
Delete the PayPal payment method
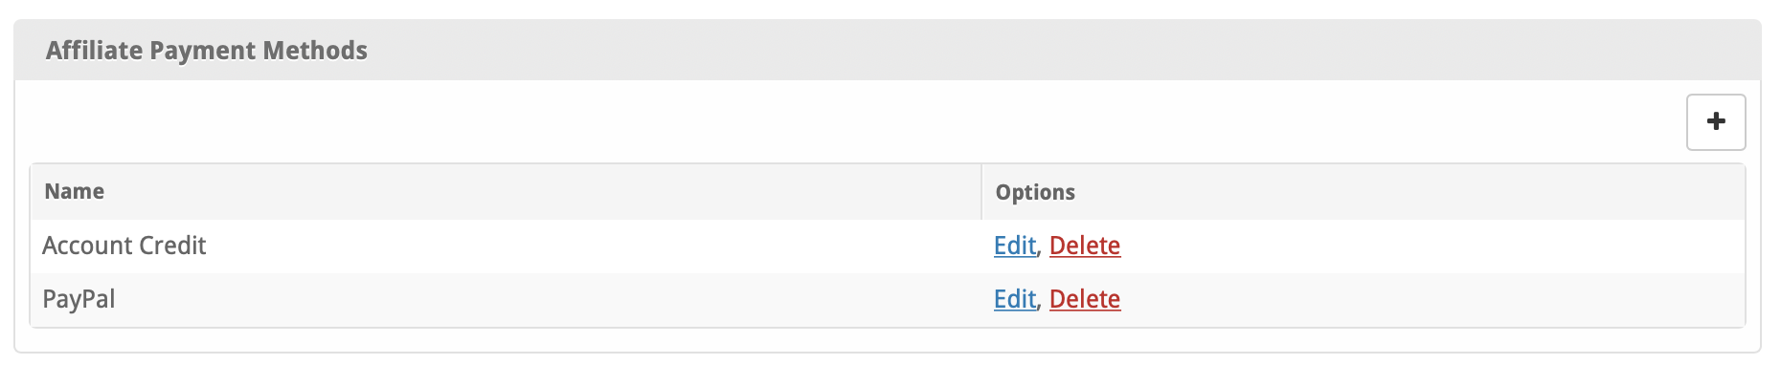(1084, 299)
